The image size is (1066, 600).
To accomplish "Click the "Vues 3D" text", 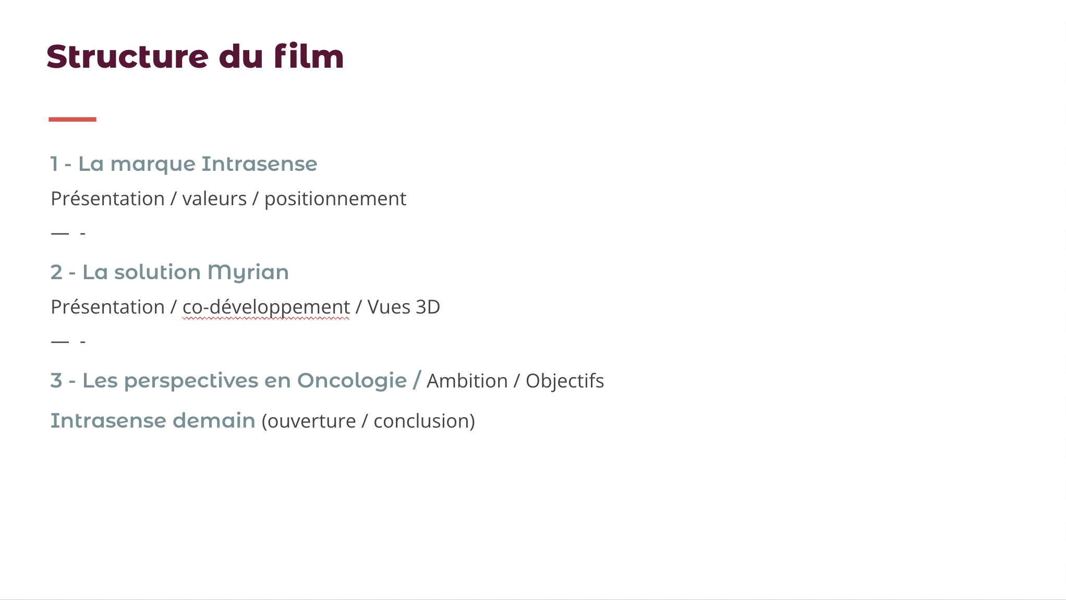I will coord(404,307).
